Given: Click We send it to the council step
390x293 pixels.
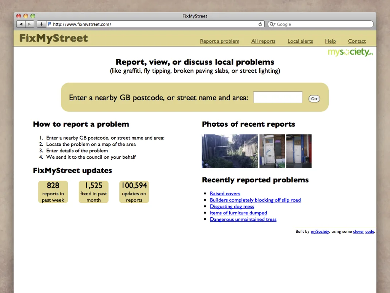Looking at the screenshot, I should [x=91, y=157].
